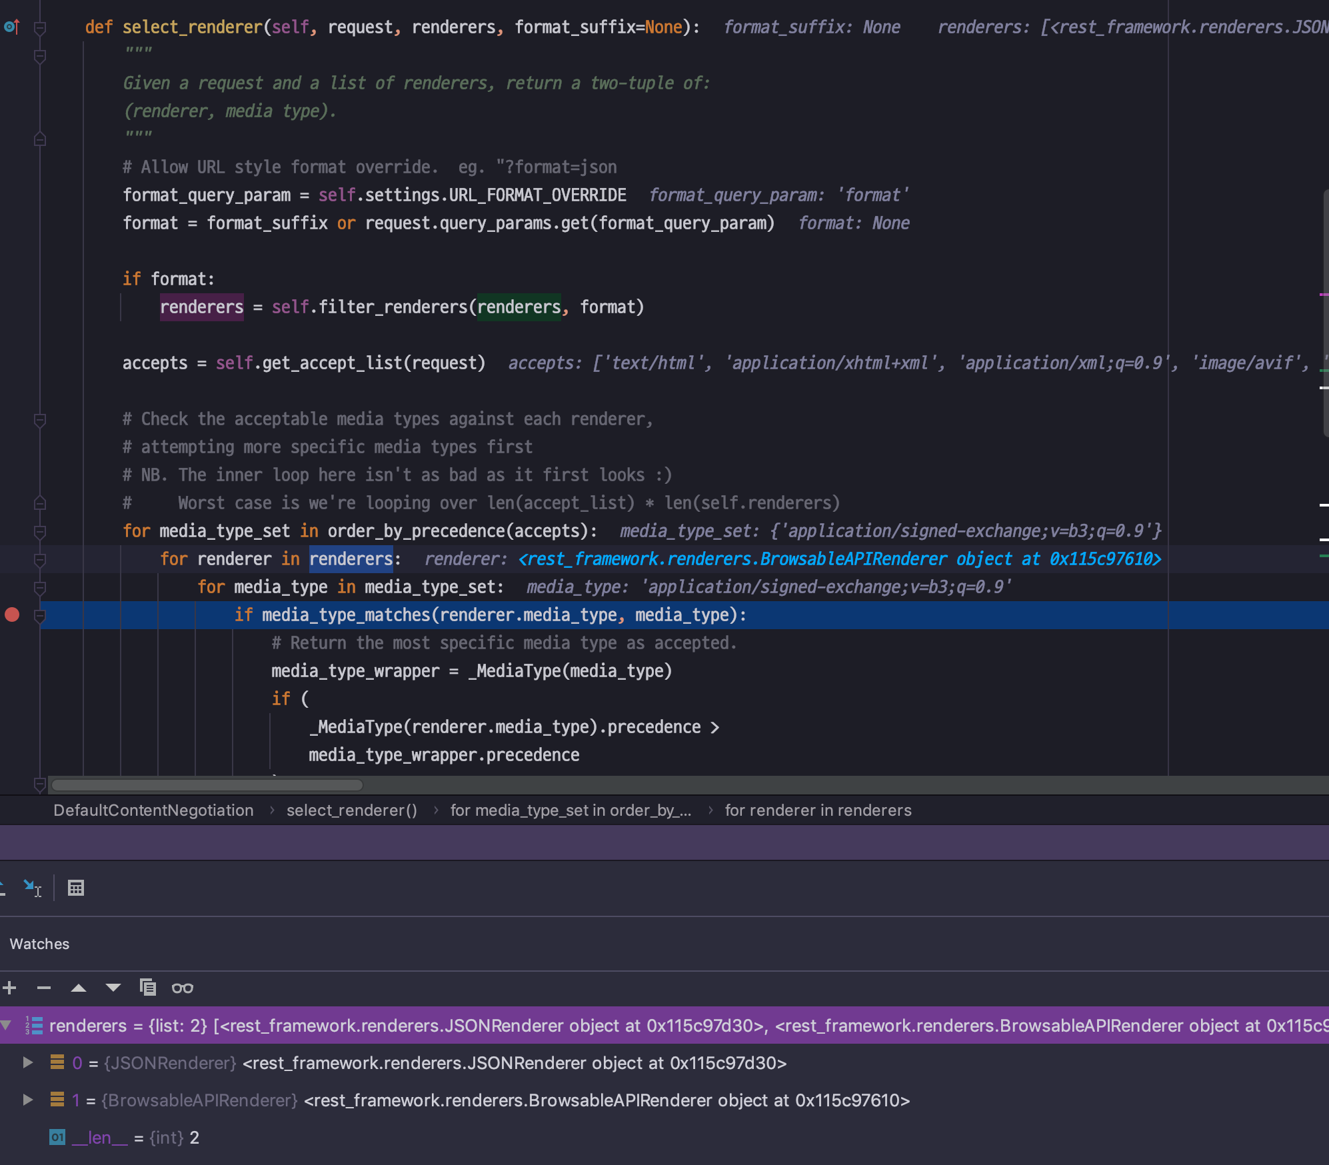
Task: Click the BrowsableAPIRenderer inline debug value link
Action: [840, 559]
